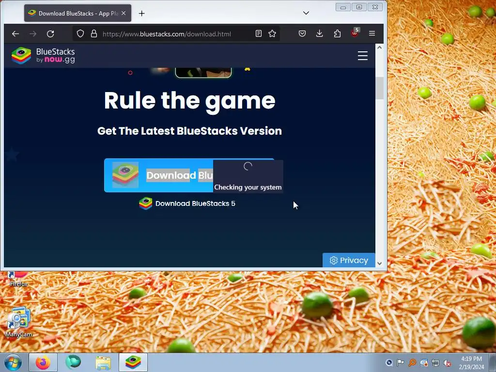
Task: Open tracking protection shield info
Action: point(80,33)
